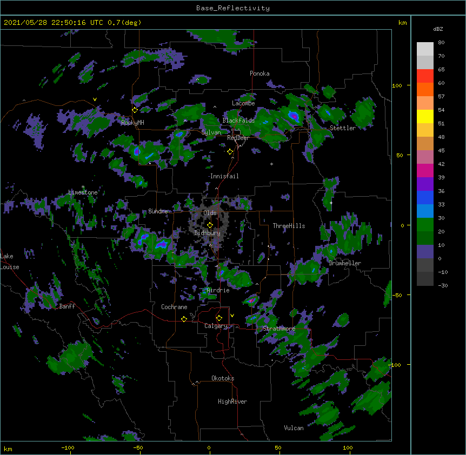
Task: Select the yellow radar site marker at Olds
Action: [210, 225]
